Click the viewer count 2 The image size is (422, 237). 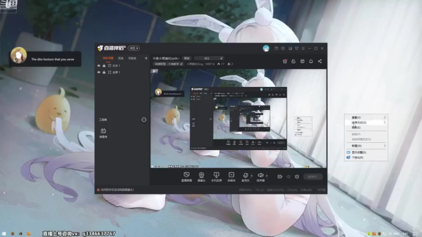[231, 64]
